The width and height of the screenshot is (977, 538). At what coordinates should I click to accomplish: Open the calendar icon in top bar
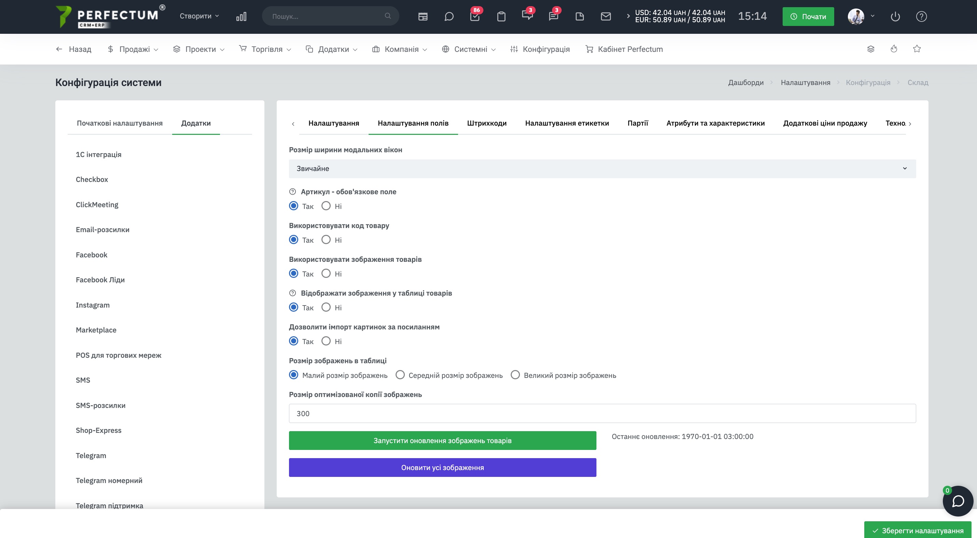[423, 16]
